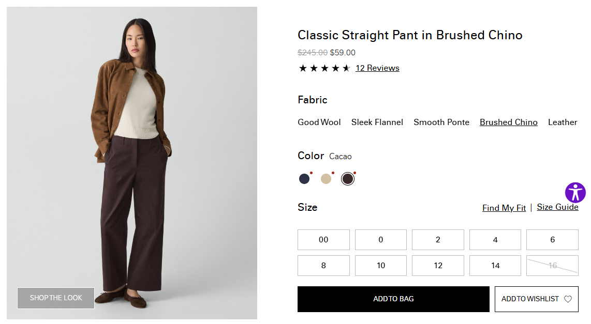Choose size 4
The height and width of the screenshot is (324, 591).
[495, 240]
